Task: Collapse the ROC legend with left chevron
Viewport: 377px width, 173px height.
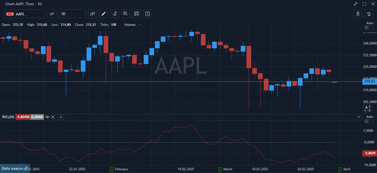Action: click(x=61, y=117)
